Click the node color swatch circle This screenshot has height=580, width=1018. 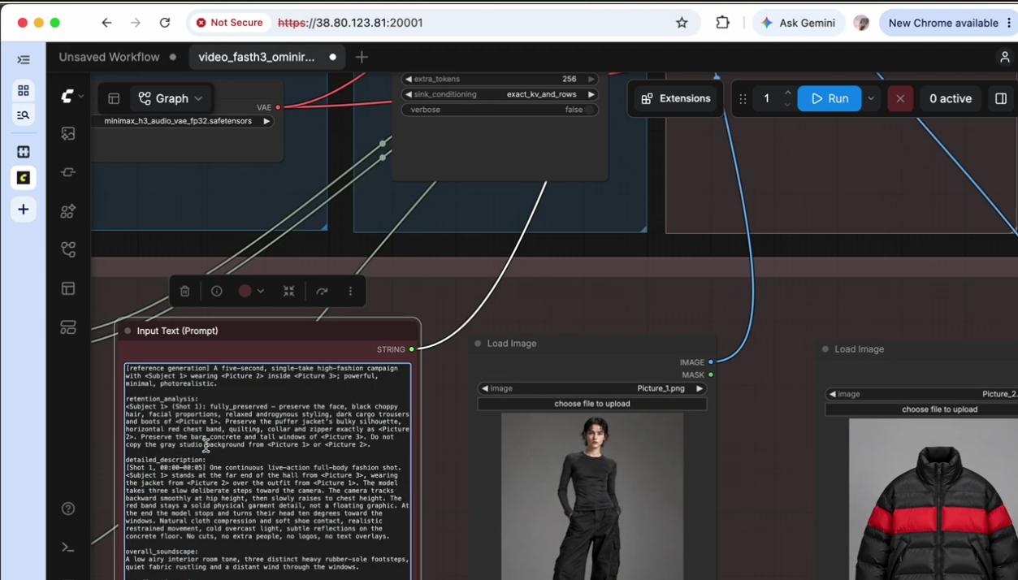coord(245,291)
